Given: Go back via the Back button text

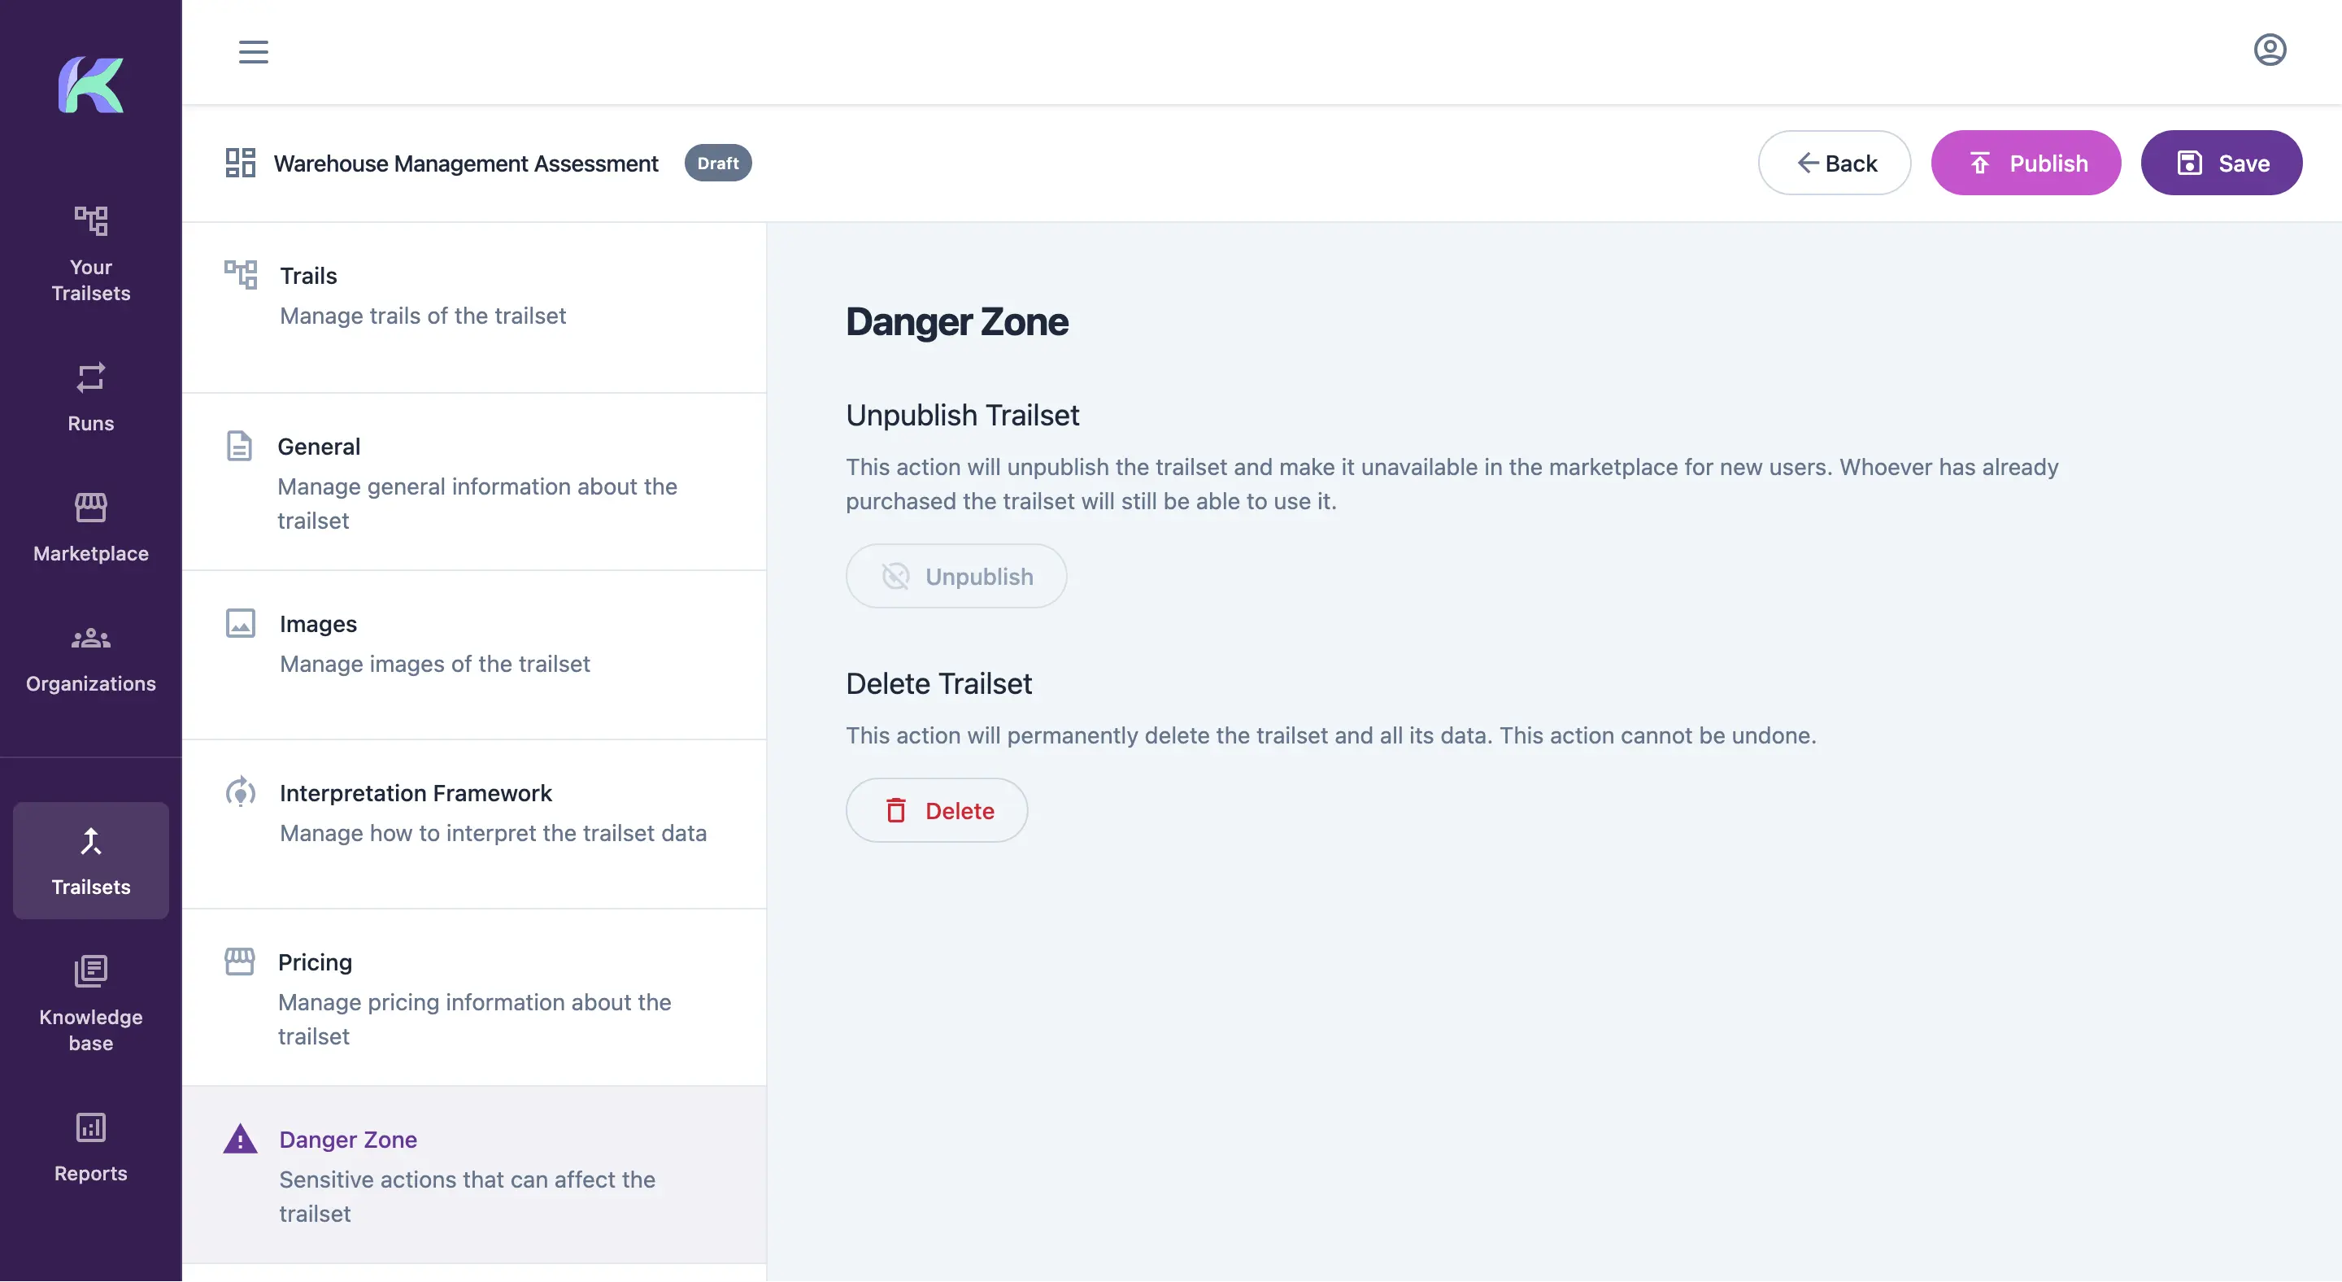Looking at the screenshot, I should [x=1851, y=163].
